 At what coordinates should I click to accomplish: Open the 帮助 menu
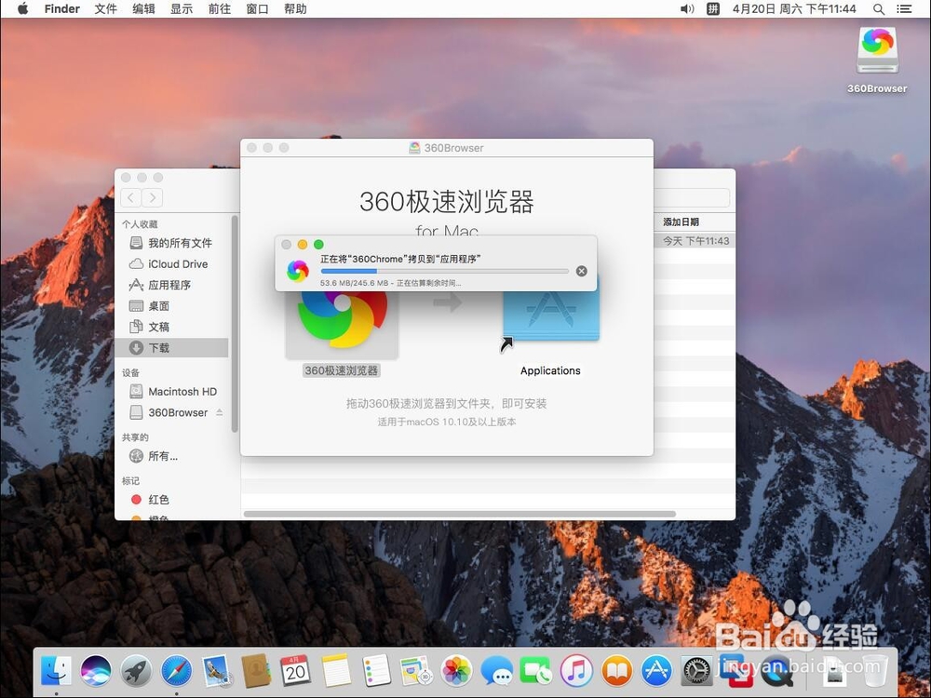(x=295, y=8)
